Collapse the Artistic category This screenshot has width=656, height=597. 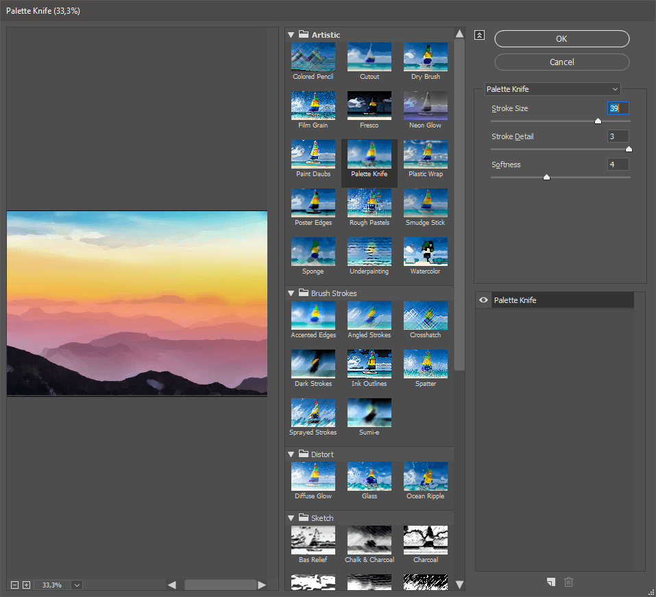(291, 34)
